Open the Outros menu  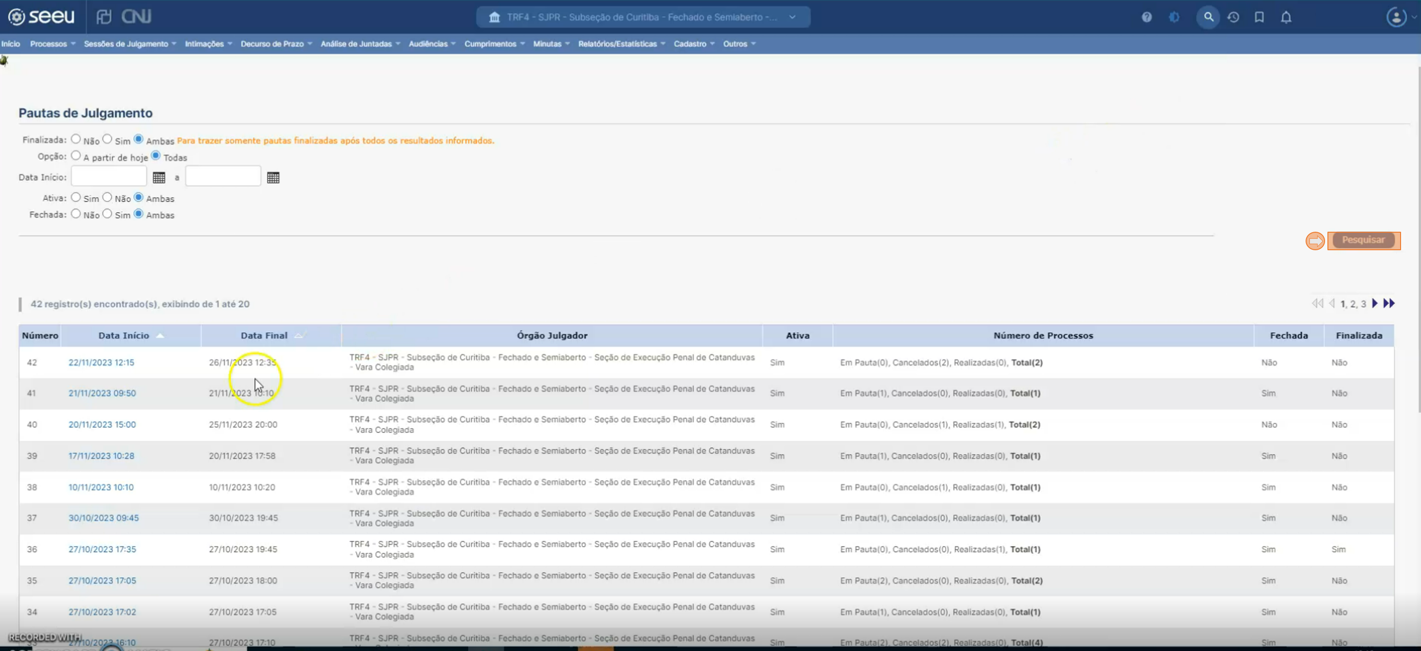(x=739, y=44)
